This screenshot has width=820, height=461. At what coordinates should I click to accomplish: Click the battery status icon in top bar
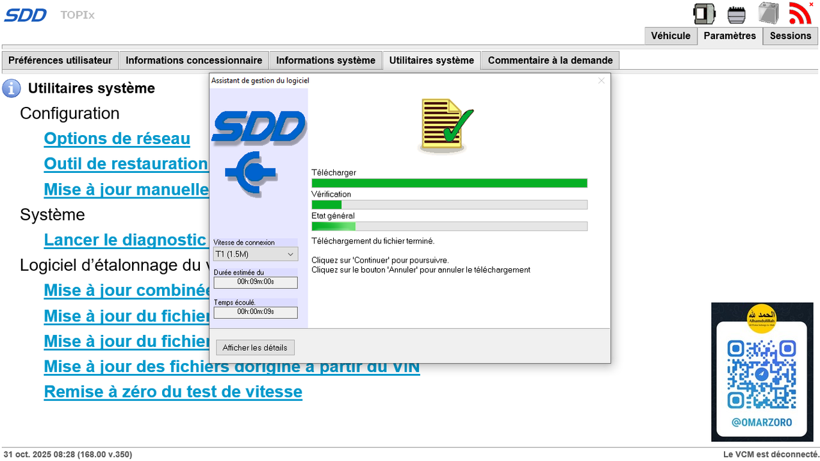tap(769, 13)
